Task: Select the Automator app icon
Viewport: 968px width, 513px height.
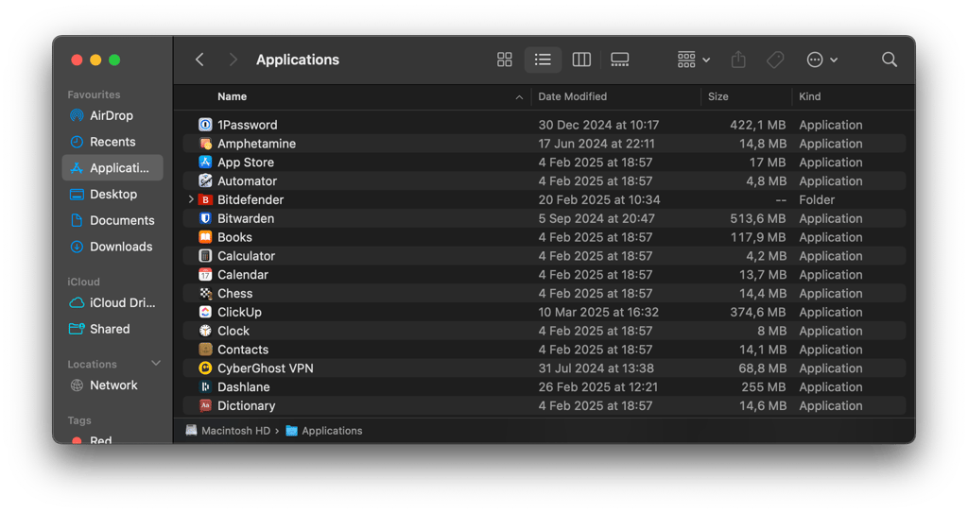Action: click(205, 180)
